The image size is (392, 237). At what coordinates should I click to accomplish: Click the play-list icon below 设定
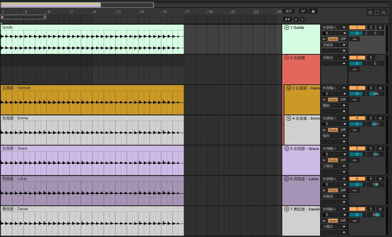(287, 19)
